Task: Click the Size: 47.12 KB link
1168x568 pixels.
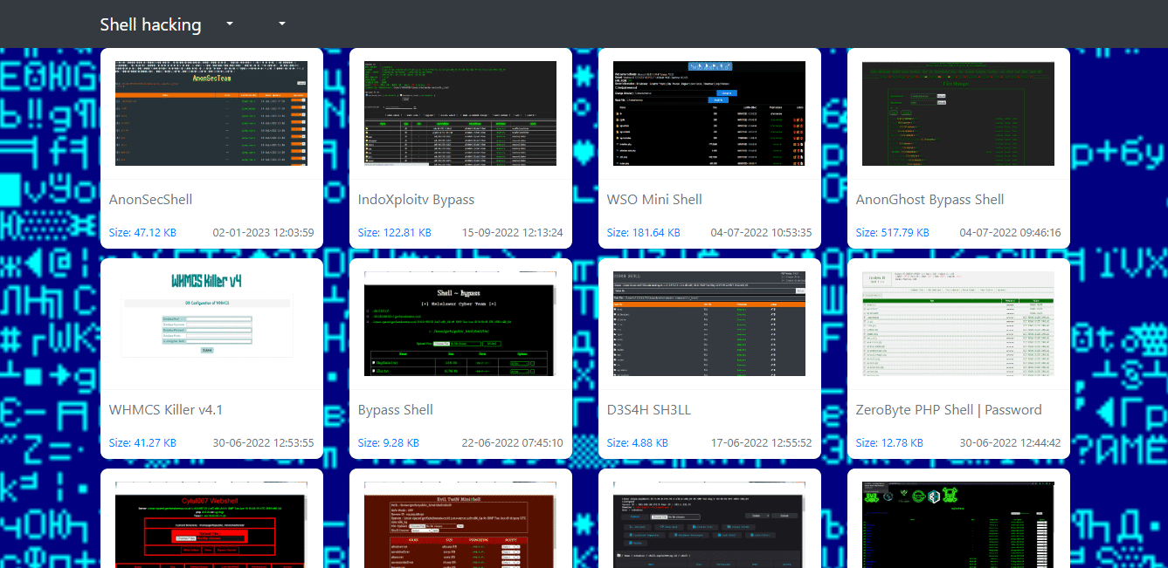Action: coord(142,233)
